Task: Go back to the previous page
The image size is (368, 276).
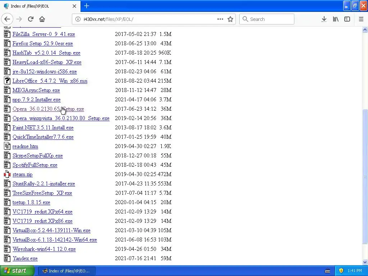Action: pos(7,19)
